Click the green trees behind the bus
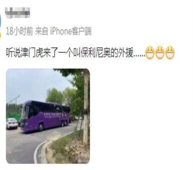 coord(61,96)
